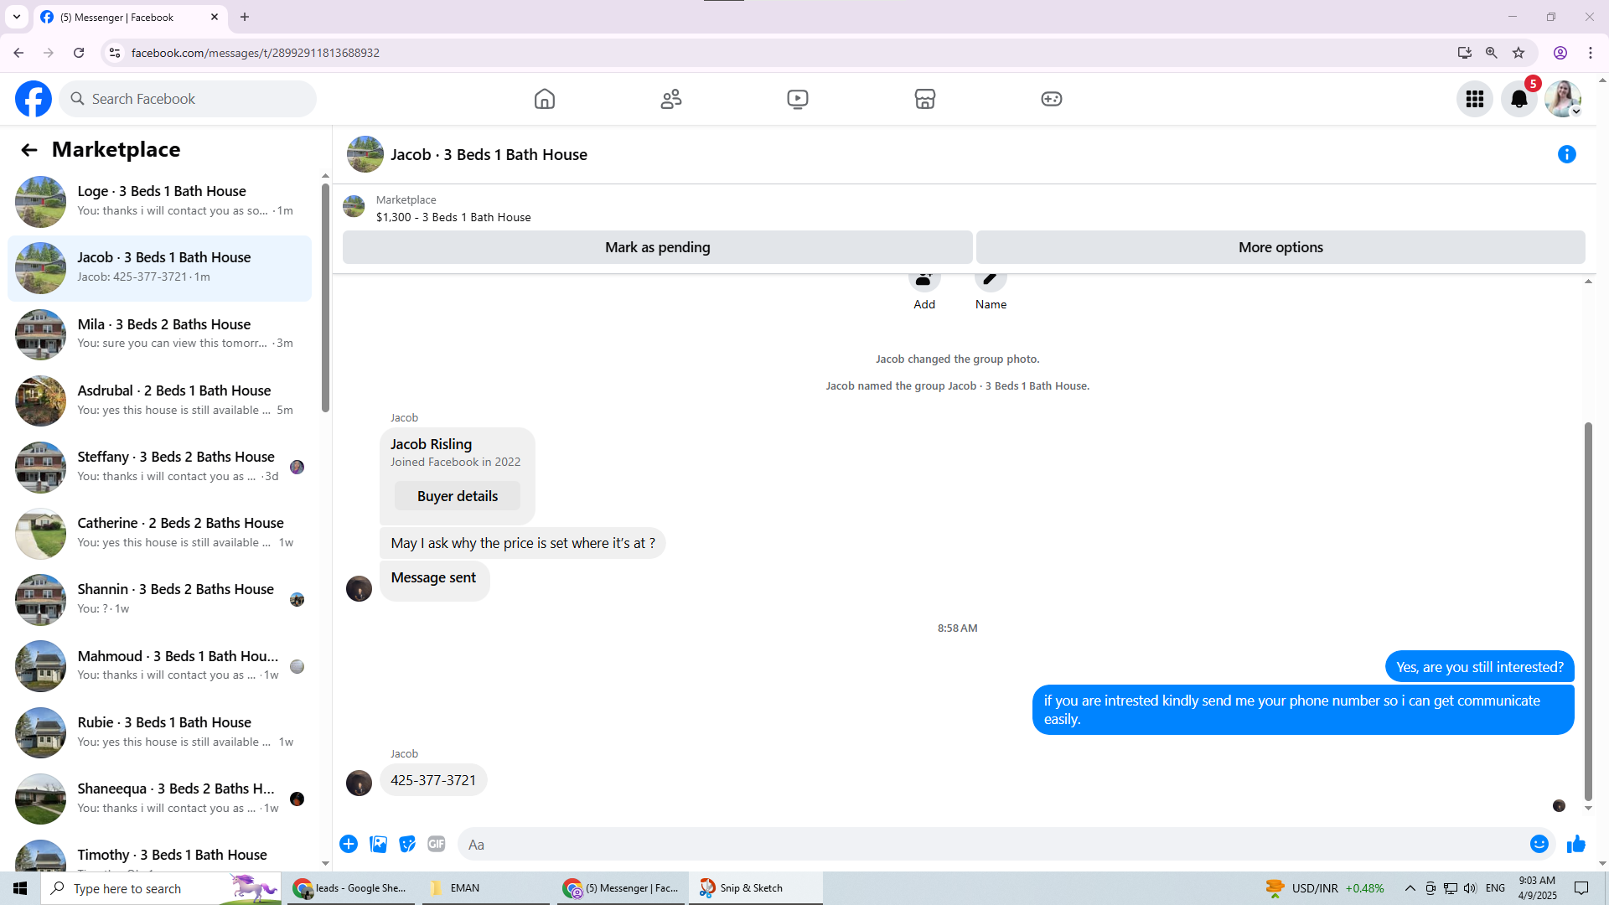Open conversation information panel

tap(1567, 154)
